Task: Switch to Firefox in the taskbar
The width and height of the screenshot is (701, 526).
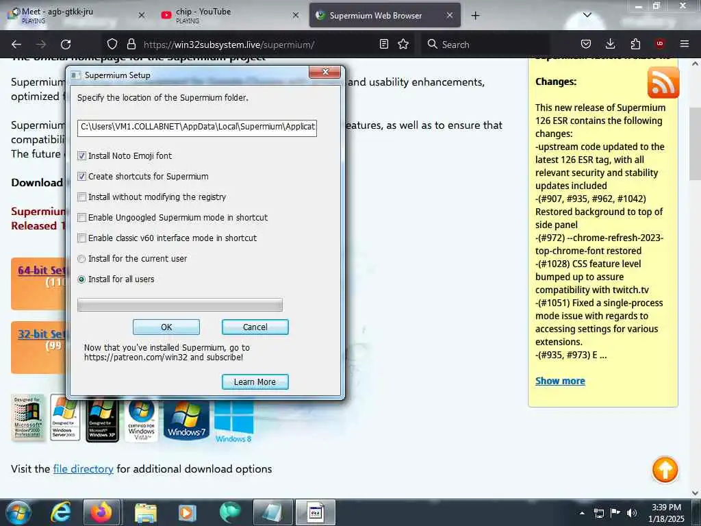Action: click(x=101, y=512)
